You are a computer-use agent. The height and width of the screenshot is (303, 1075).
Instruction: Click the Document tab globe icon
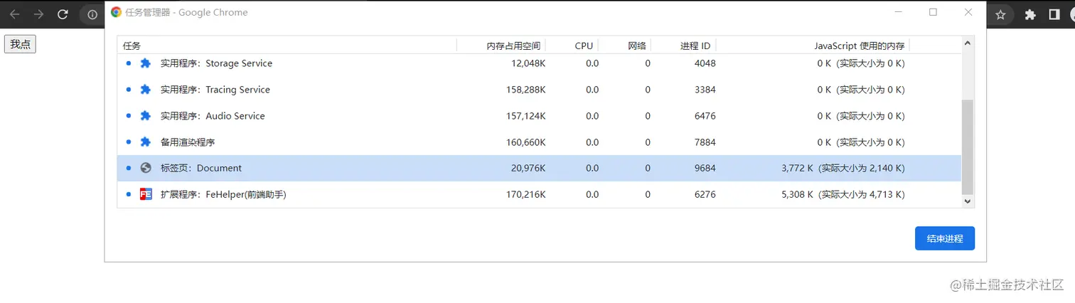click(x=146, y=168)
